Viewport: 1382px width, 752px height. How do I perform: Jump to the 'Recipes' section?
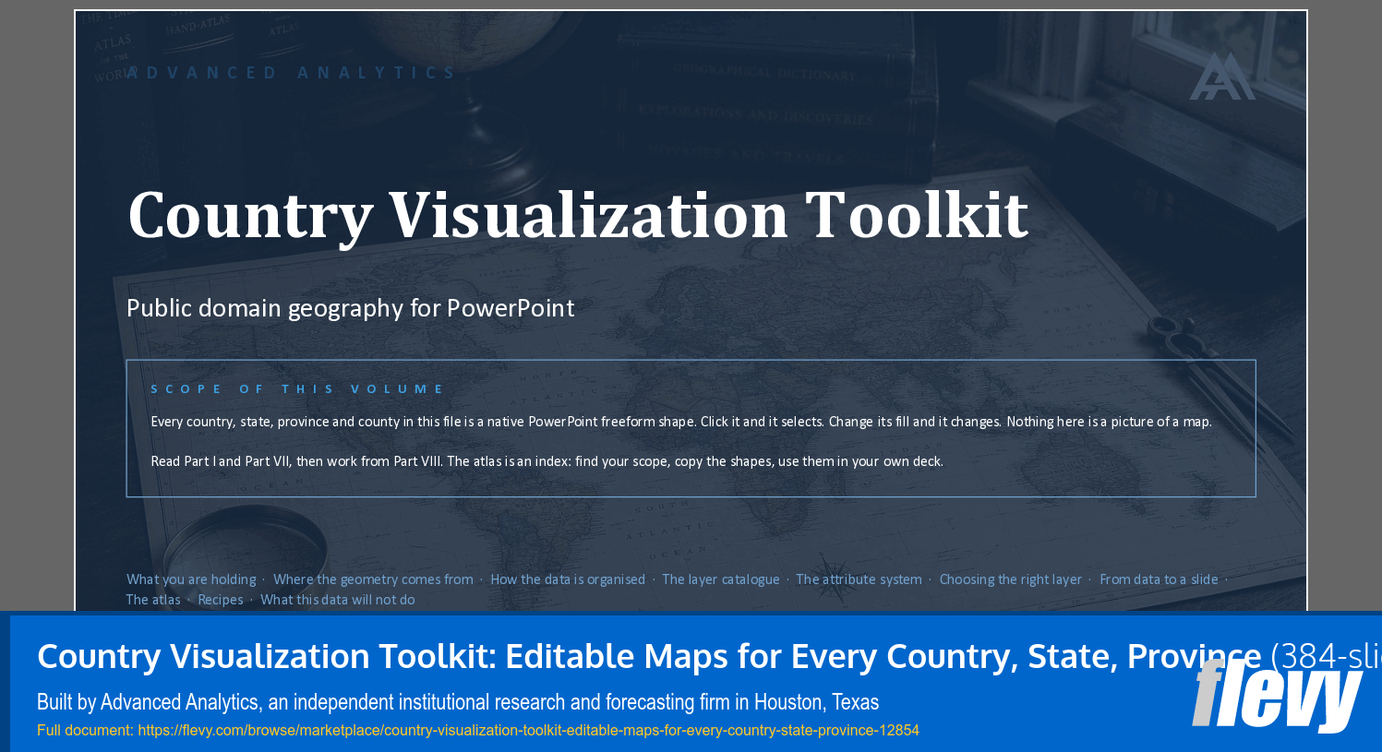pos(221,600)
